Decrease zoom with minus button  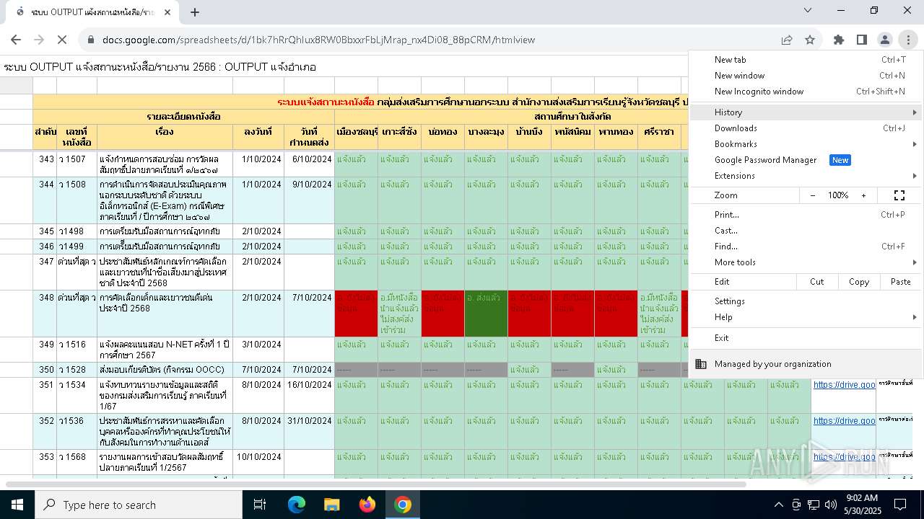pyautogui.click(x=813, y=195)
